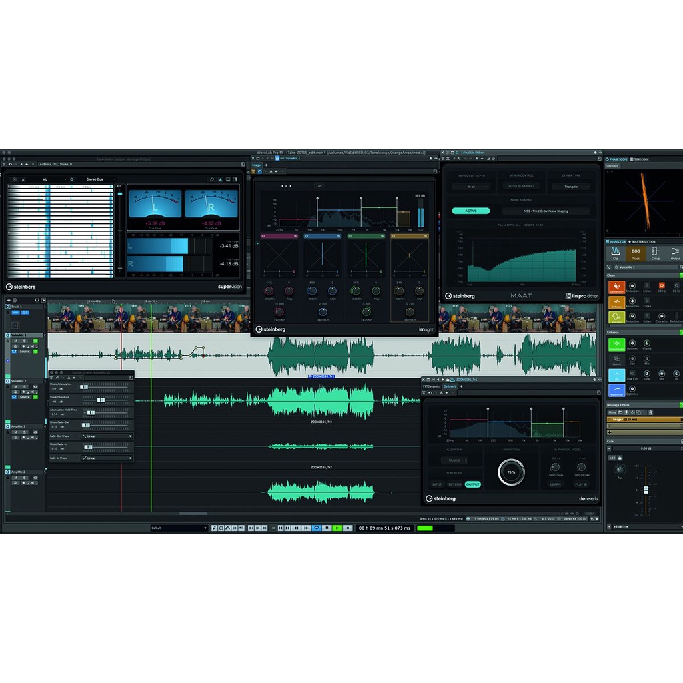
Task: Click the LEARN button in DeReverb
Action: (x=555, y=484)
